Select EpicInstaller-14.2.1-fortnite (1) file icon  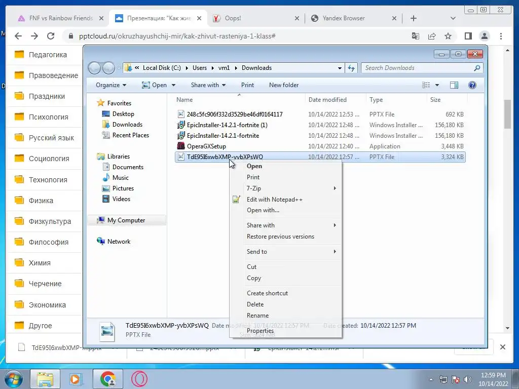181,125
